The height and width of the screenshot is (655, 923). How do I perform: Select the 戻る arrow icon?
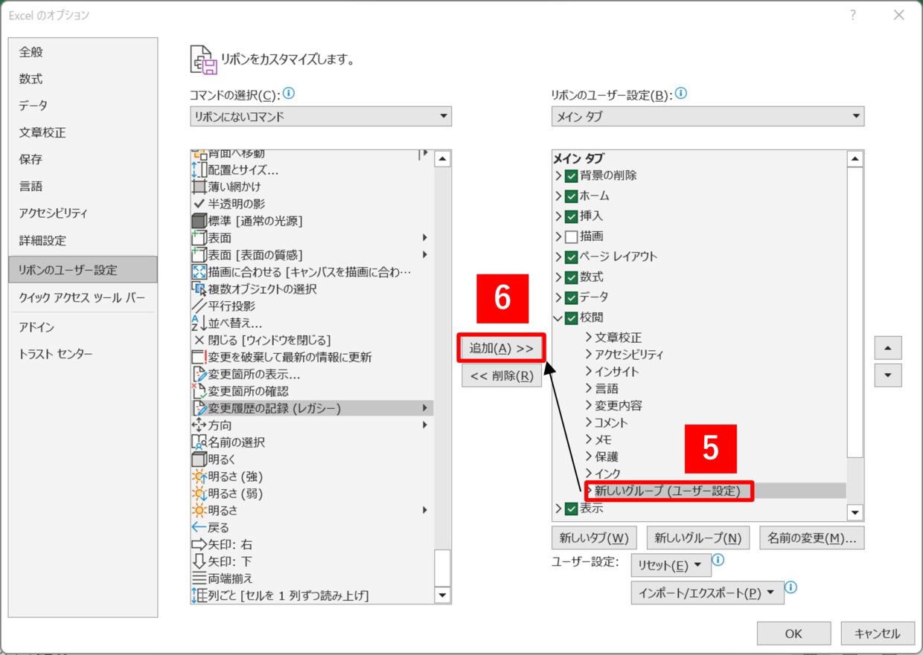tap(199, 528)
